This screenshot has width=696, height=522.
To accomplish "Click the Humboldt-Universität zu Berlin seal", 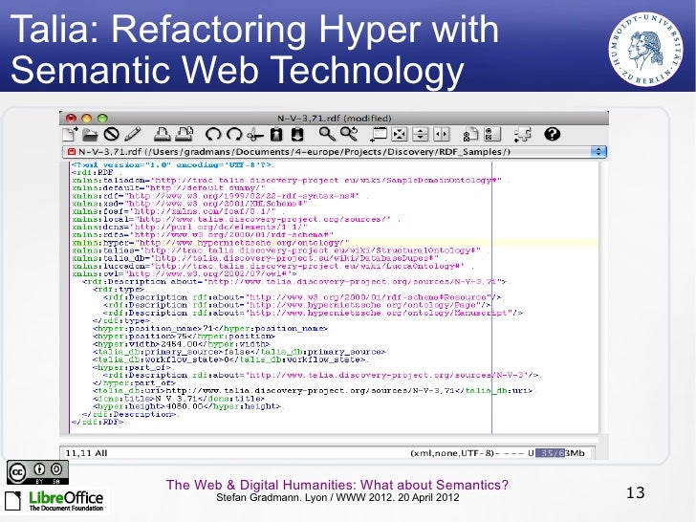I will [645, 49].
